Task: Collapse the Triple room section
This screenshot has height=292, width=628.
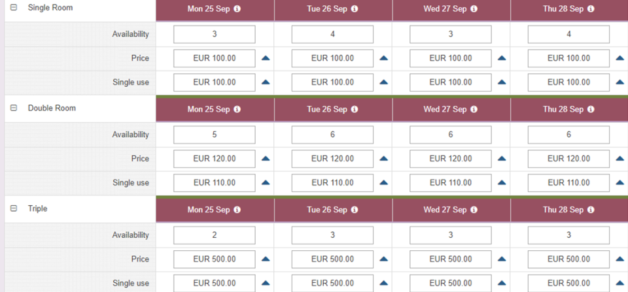Action: [14, 209]
